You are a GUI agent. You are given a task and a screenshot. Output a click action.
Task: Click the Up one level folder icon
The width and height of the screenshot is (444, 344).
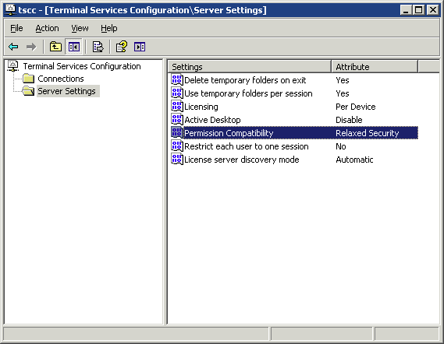[55, 47]
